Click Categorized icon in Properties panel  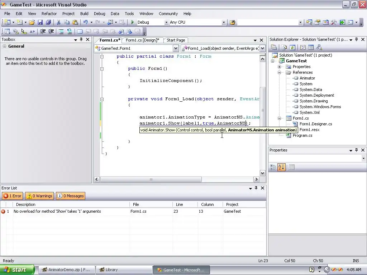[273, 167]
